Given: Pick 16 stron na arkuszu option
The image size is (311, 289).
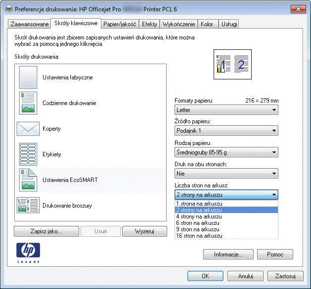Looking at the screenshot, I should tap(226, 236).
